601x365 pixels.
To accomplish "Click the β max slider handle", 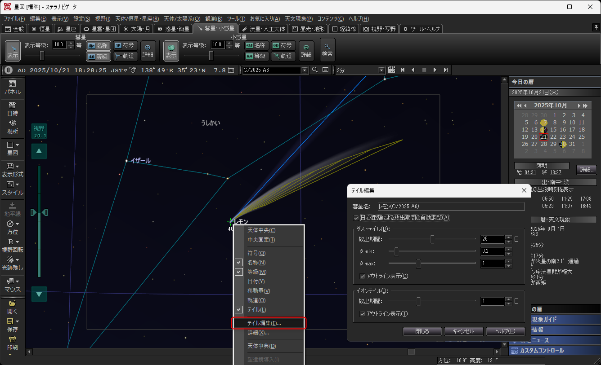I will 418,264.
